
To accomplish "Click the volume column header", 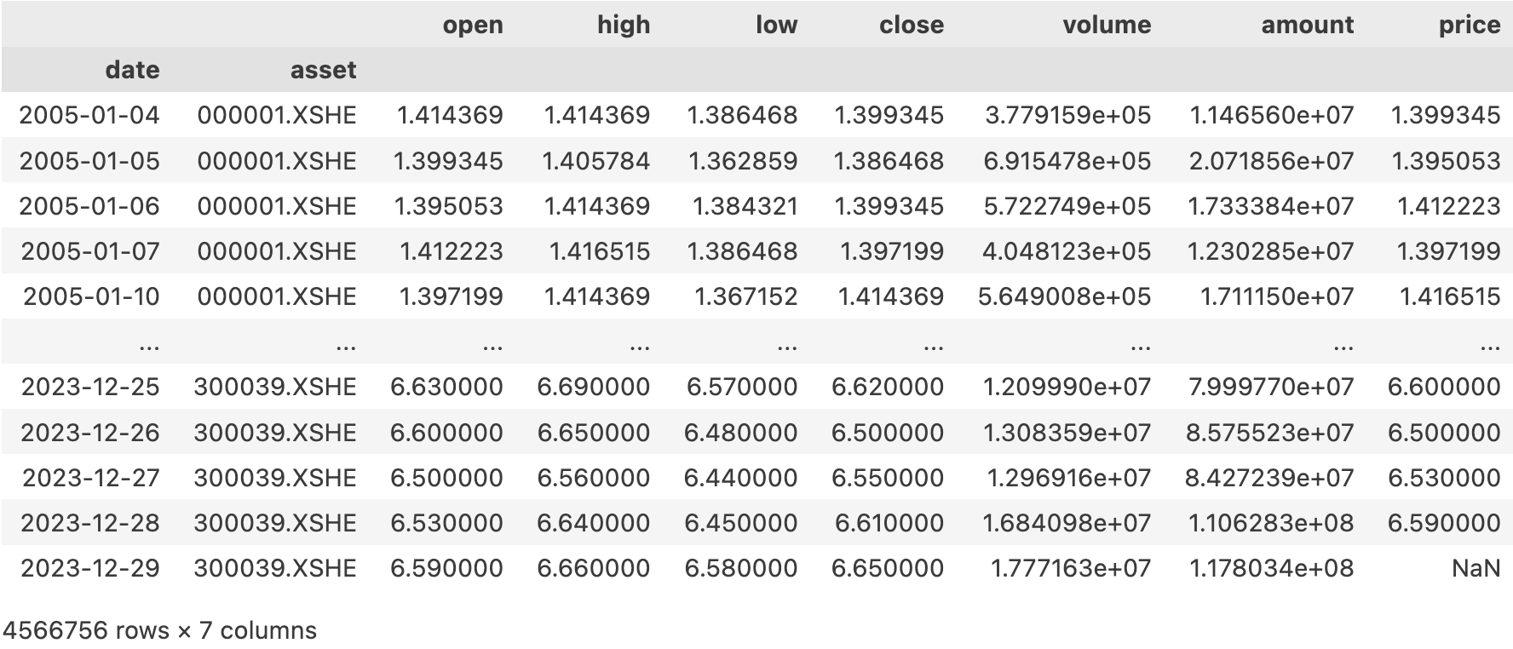I will point(1106,25).
